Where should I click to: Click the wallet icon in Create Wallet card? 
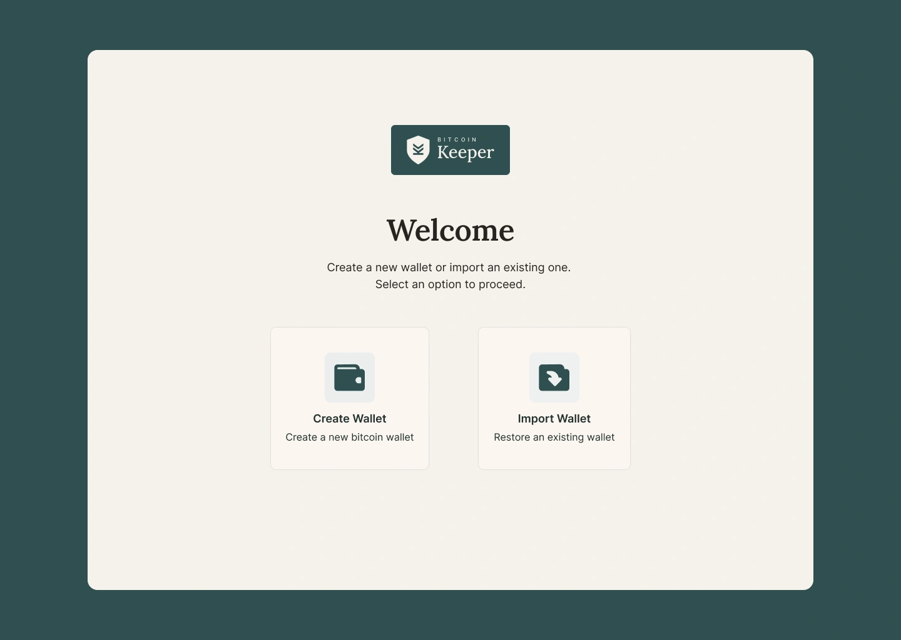tap(350, 377)
